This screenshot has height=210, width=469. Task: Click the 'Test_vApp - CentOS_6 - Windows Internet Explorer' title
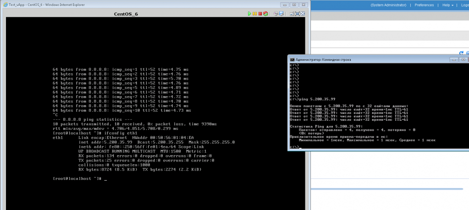(x=47, y=5)
